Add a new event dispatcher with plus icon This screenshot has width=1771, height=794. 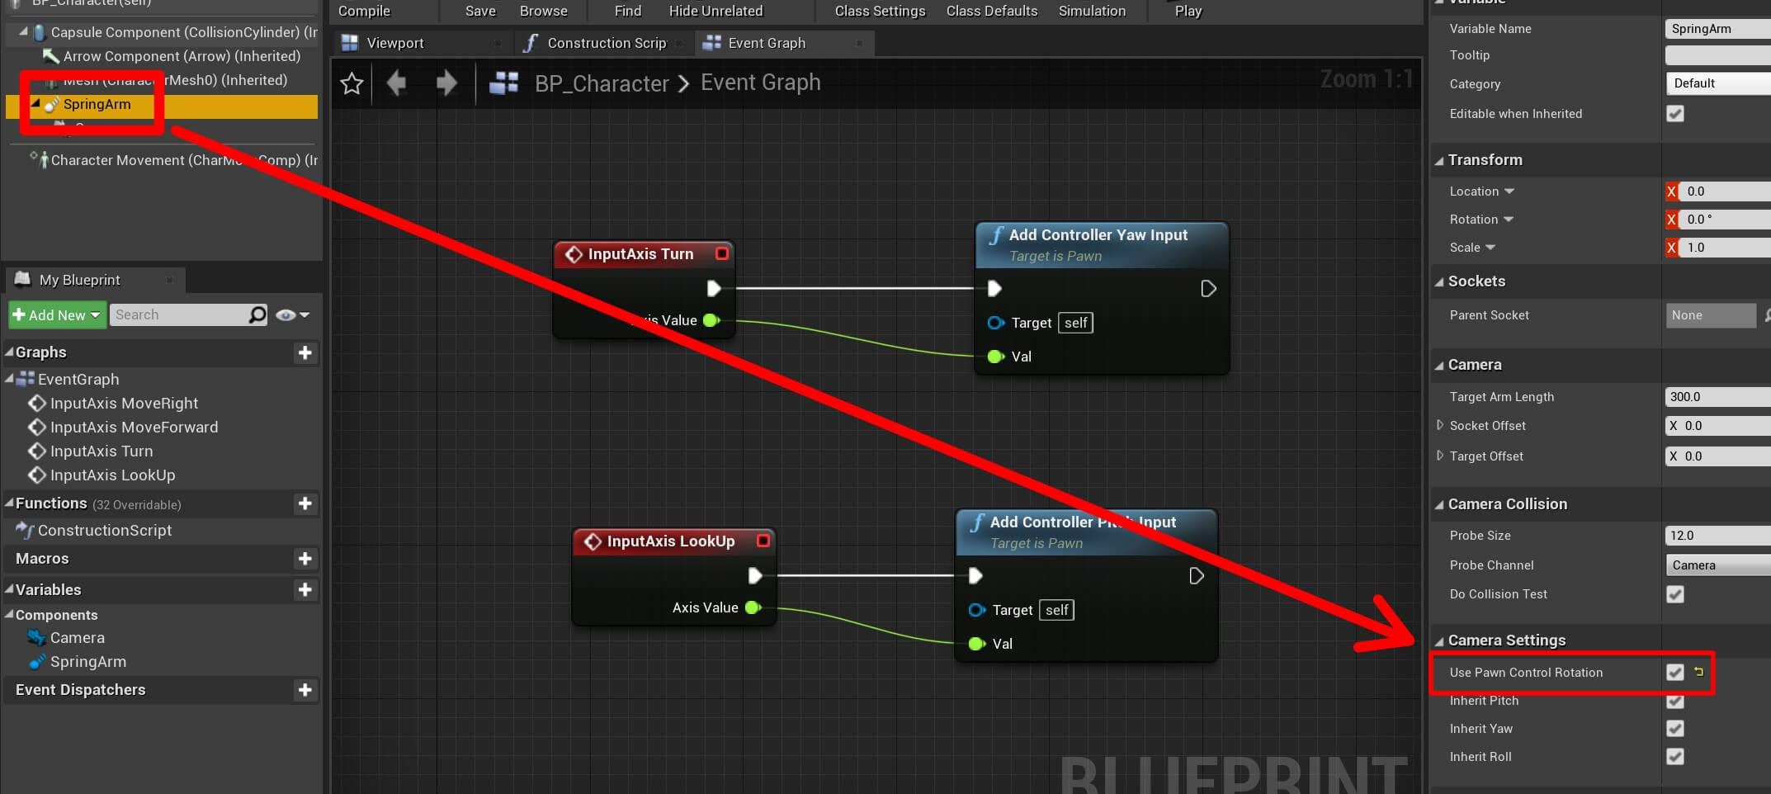[x=305, y=690]
